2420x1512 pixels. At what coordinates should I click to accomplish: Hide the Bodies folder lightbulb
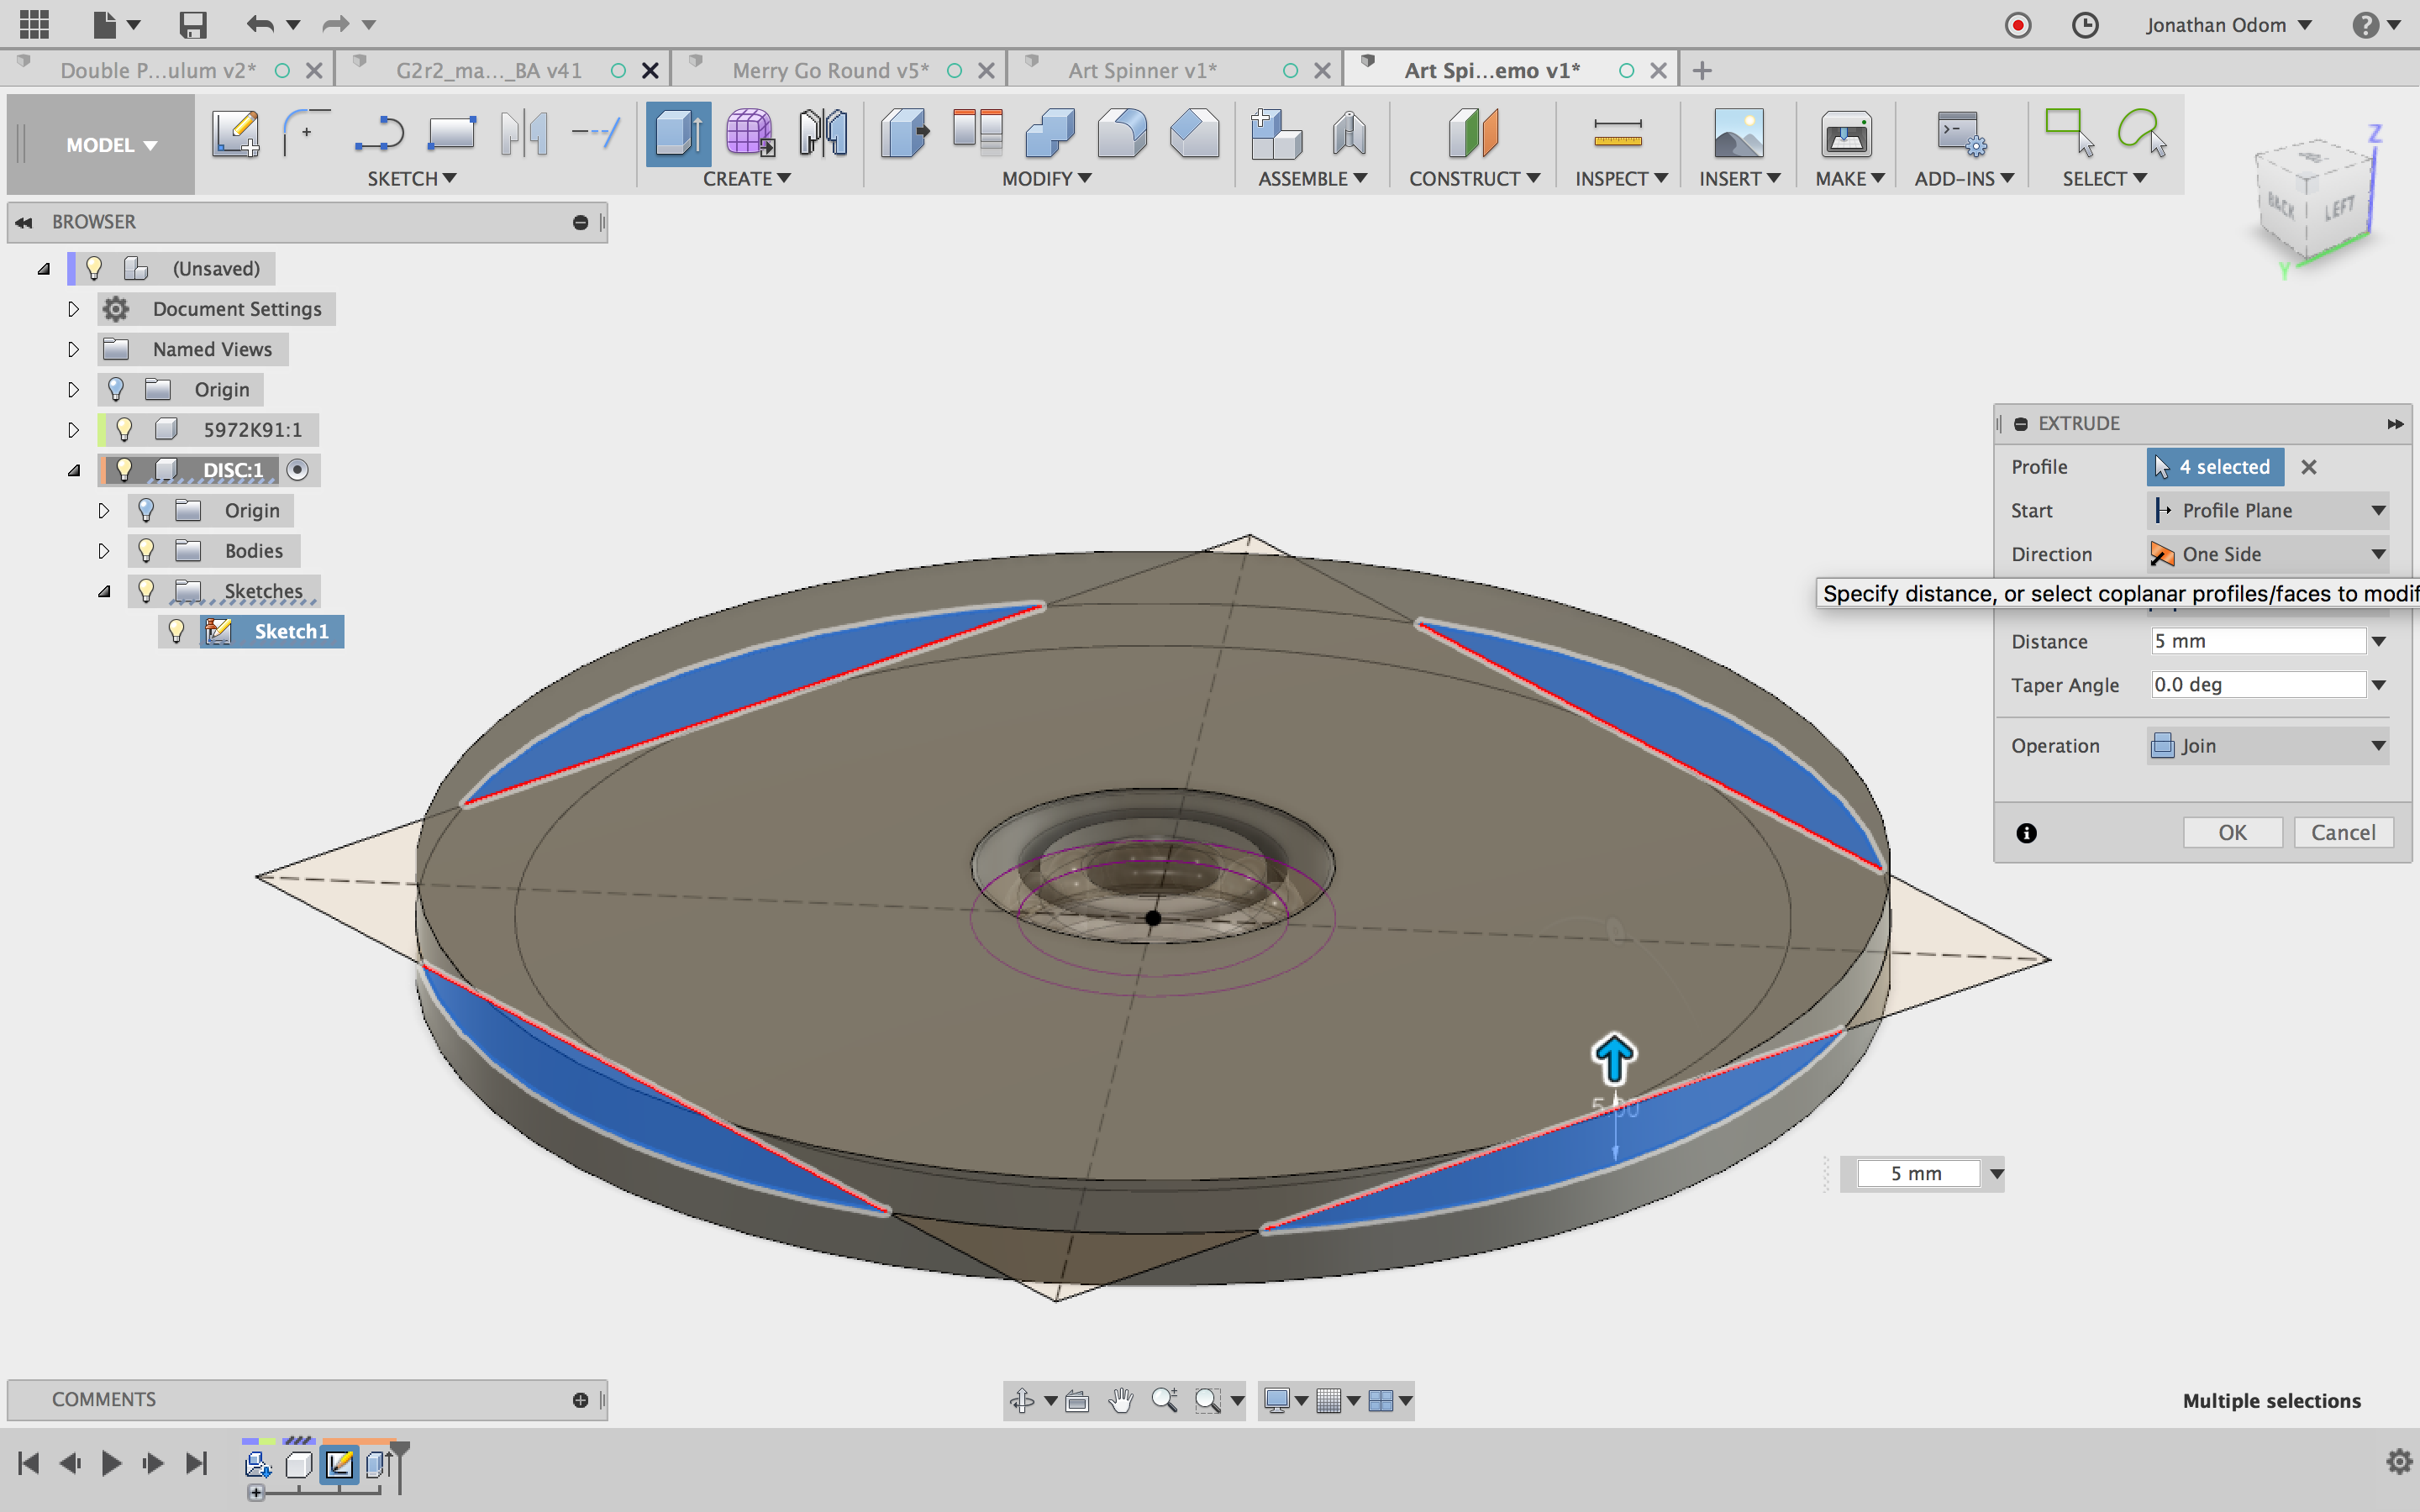click(x=146, y=551)
